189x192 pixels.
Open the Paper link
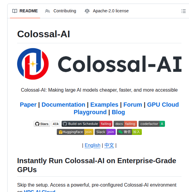tap(28, 105)
